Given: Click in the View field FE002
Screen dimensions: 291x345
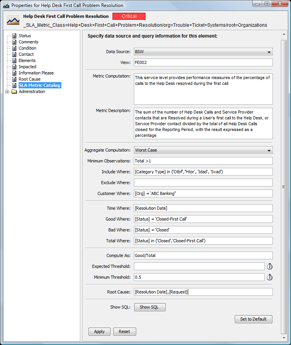Looking at the screenshot, I should [x=203, y=62].
